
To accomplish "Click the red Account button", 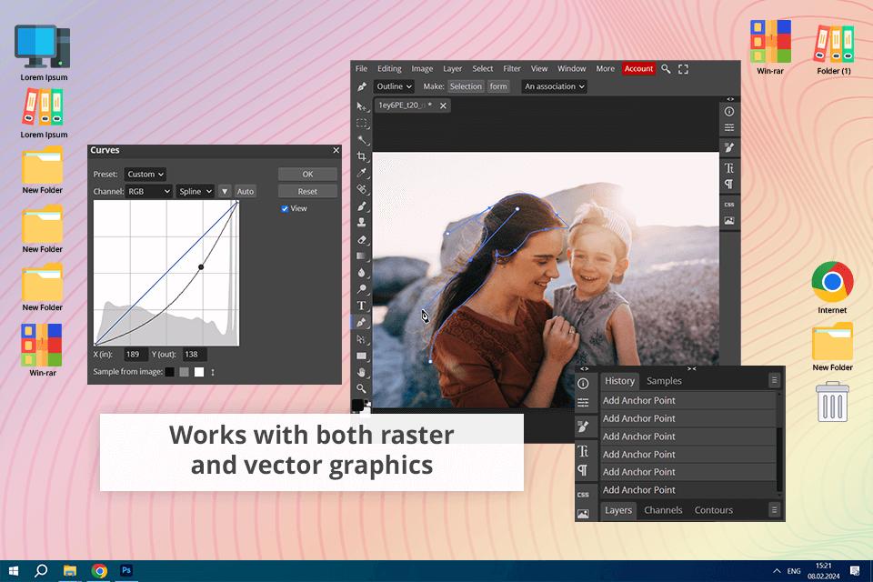I will tap(638, 68).
